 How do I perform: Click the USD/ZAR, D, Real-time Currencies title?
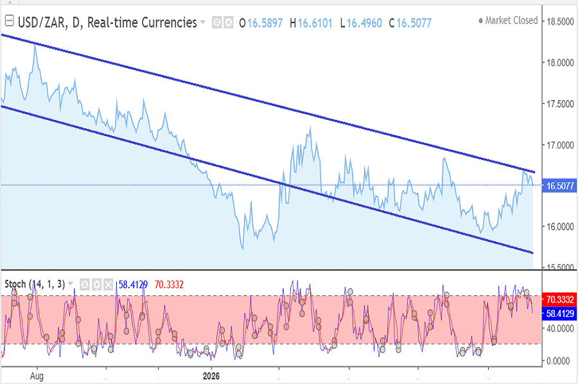(x=107, y=23)
